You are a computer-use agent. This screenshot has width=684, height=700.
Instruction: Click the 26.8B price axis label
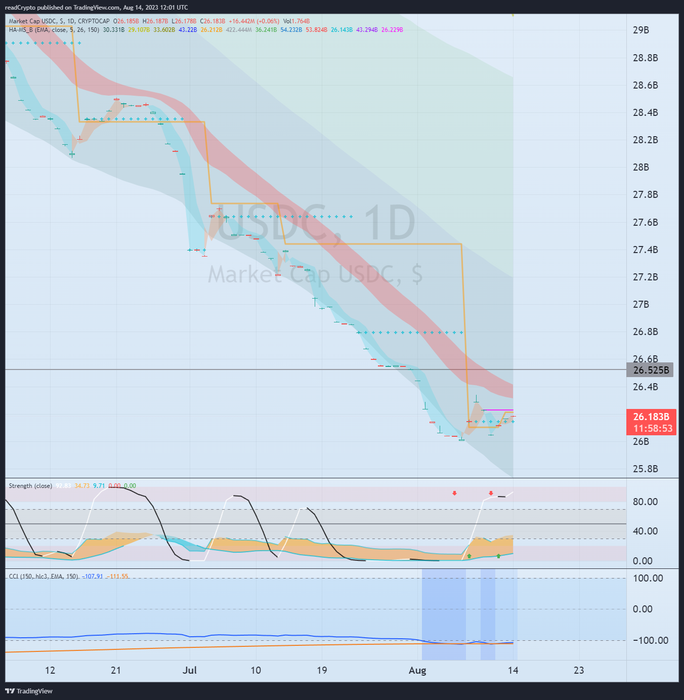(645, 332)
